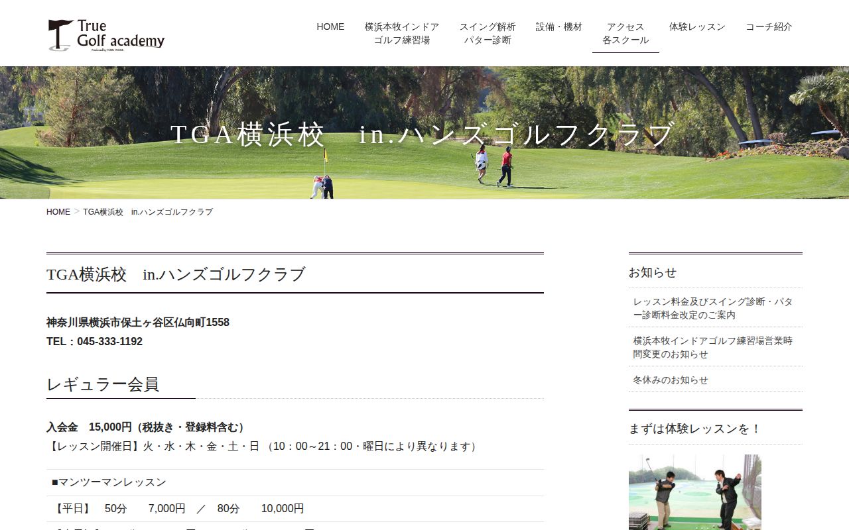Click the 【平日】 50分 7,000円 price row
The image size is (849, 530).
295,509
